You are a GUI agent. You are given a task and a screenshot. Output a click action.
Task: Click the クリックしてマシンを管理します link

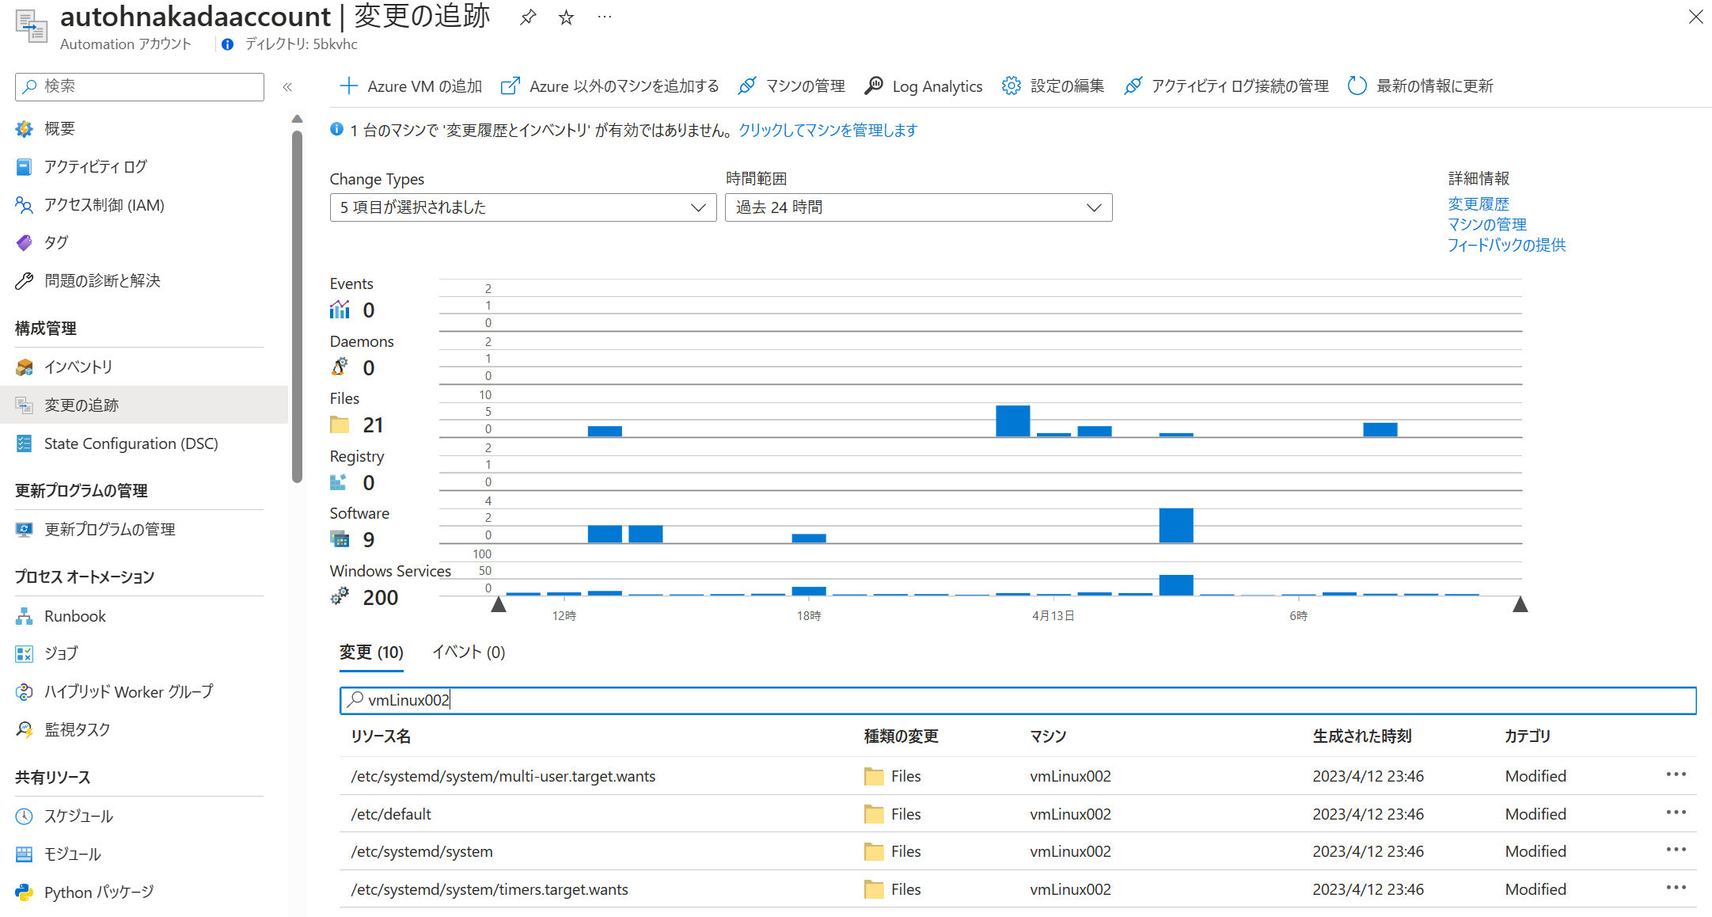click(827, 130)
